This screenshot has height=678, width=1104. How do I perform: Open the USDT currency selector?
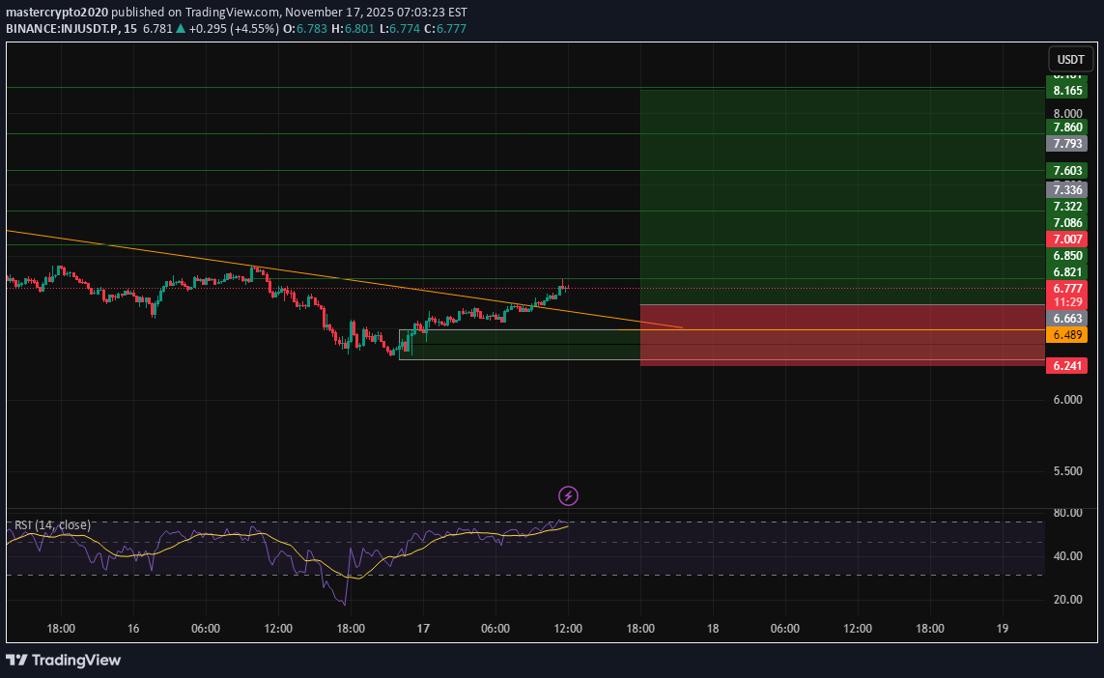1070,59
